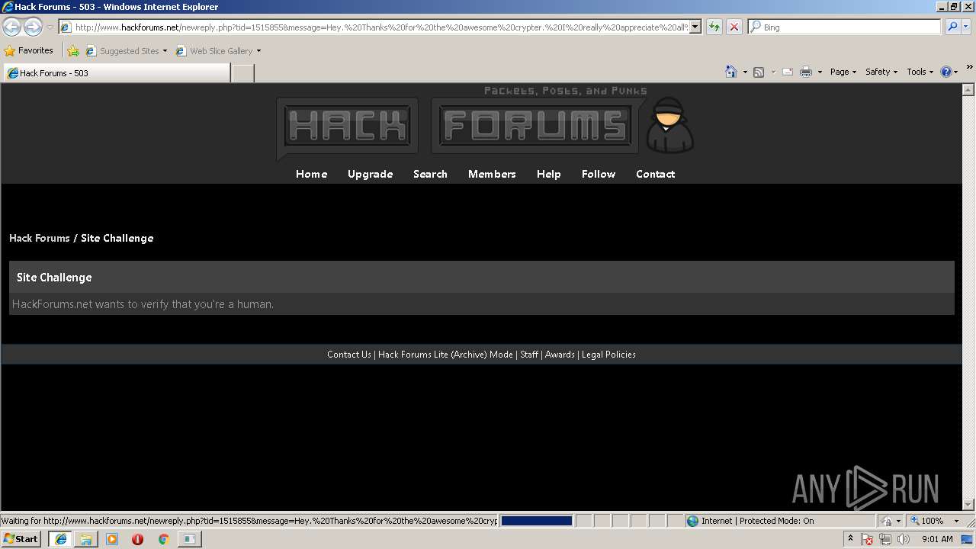Click the taskbar clock 9:01 AM
976x549 pixels.
(x=937, y=539)
